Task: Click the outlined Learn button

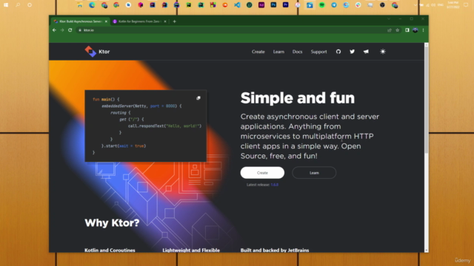Action: [314, 173]
